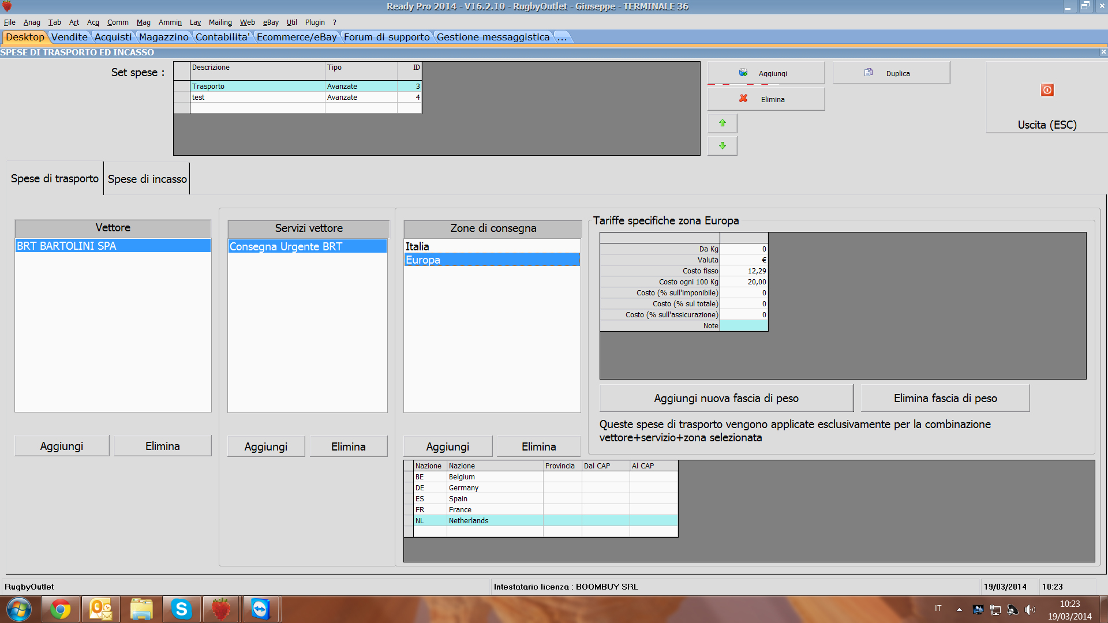Click the Elimina set spese button
The height and width of the screenshot is (623, 1108).
coord(766,99)
